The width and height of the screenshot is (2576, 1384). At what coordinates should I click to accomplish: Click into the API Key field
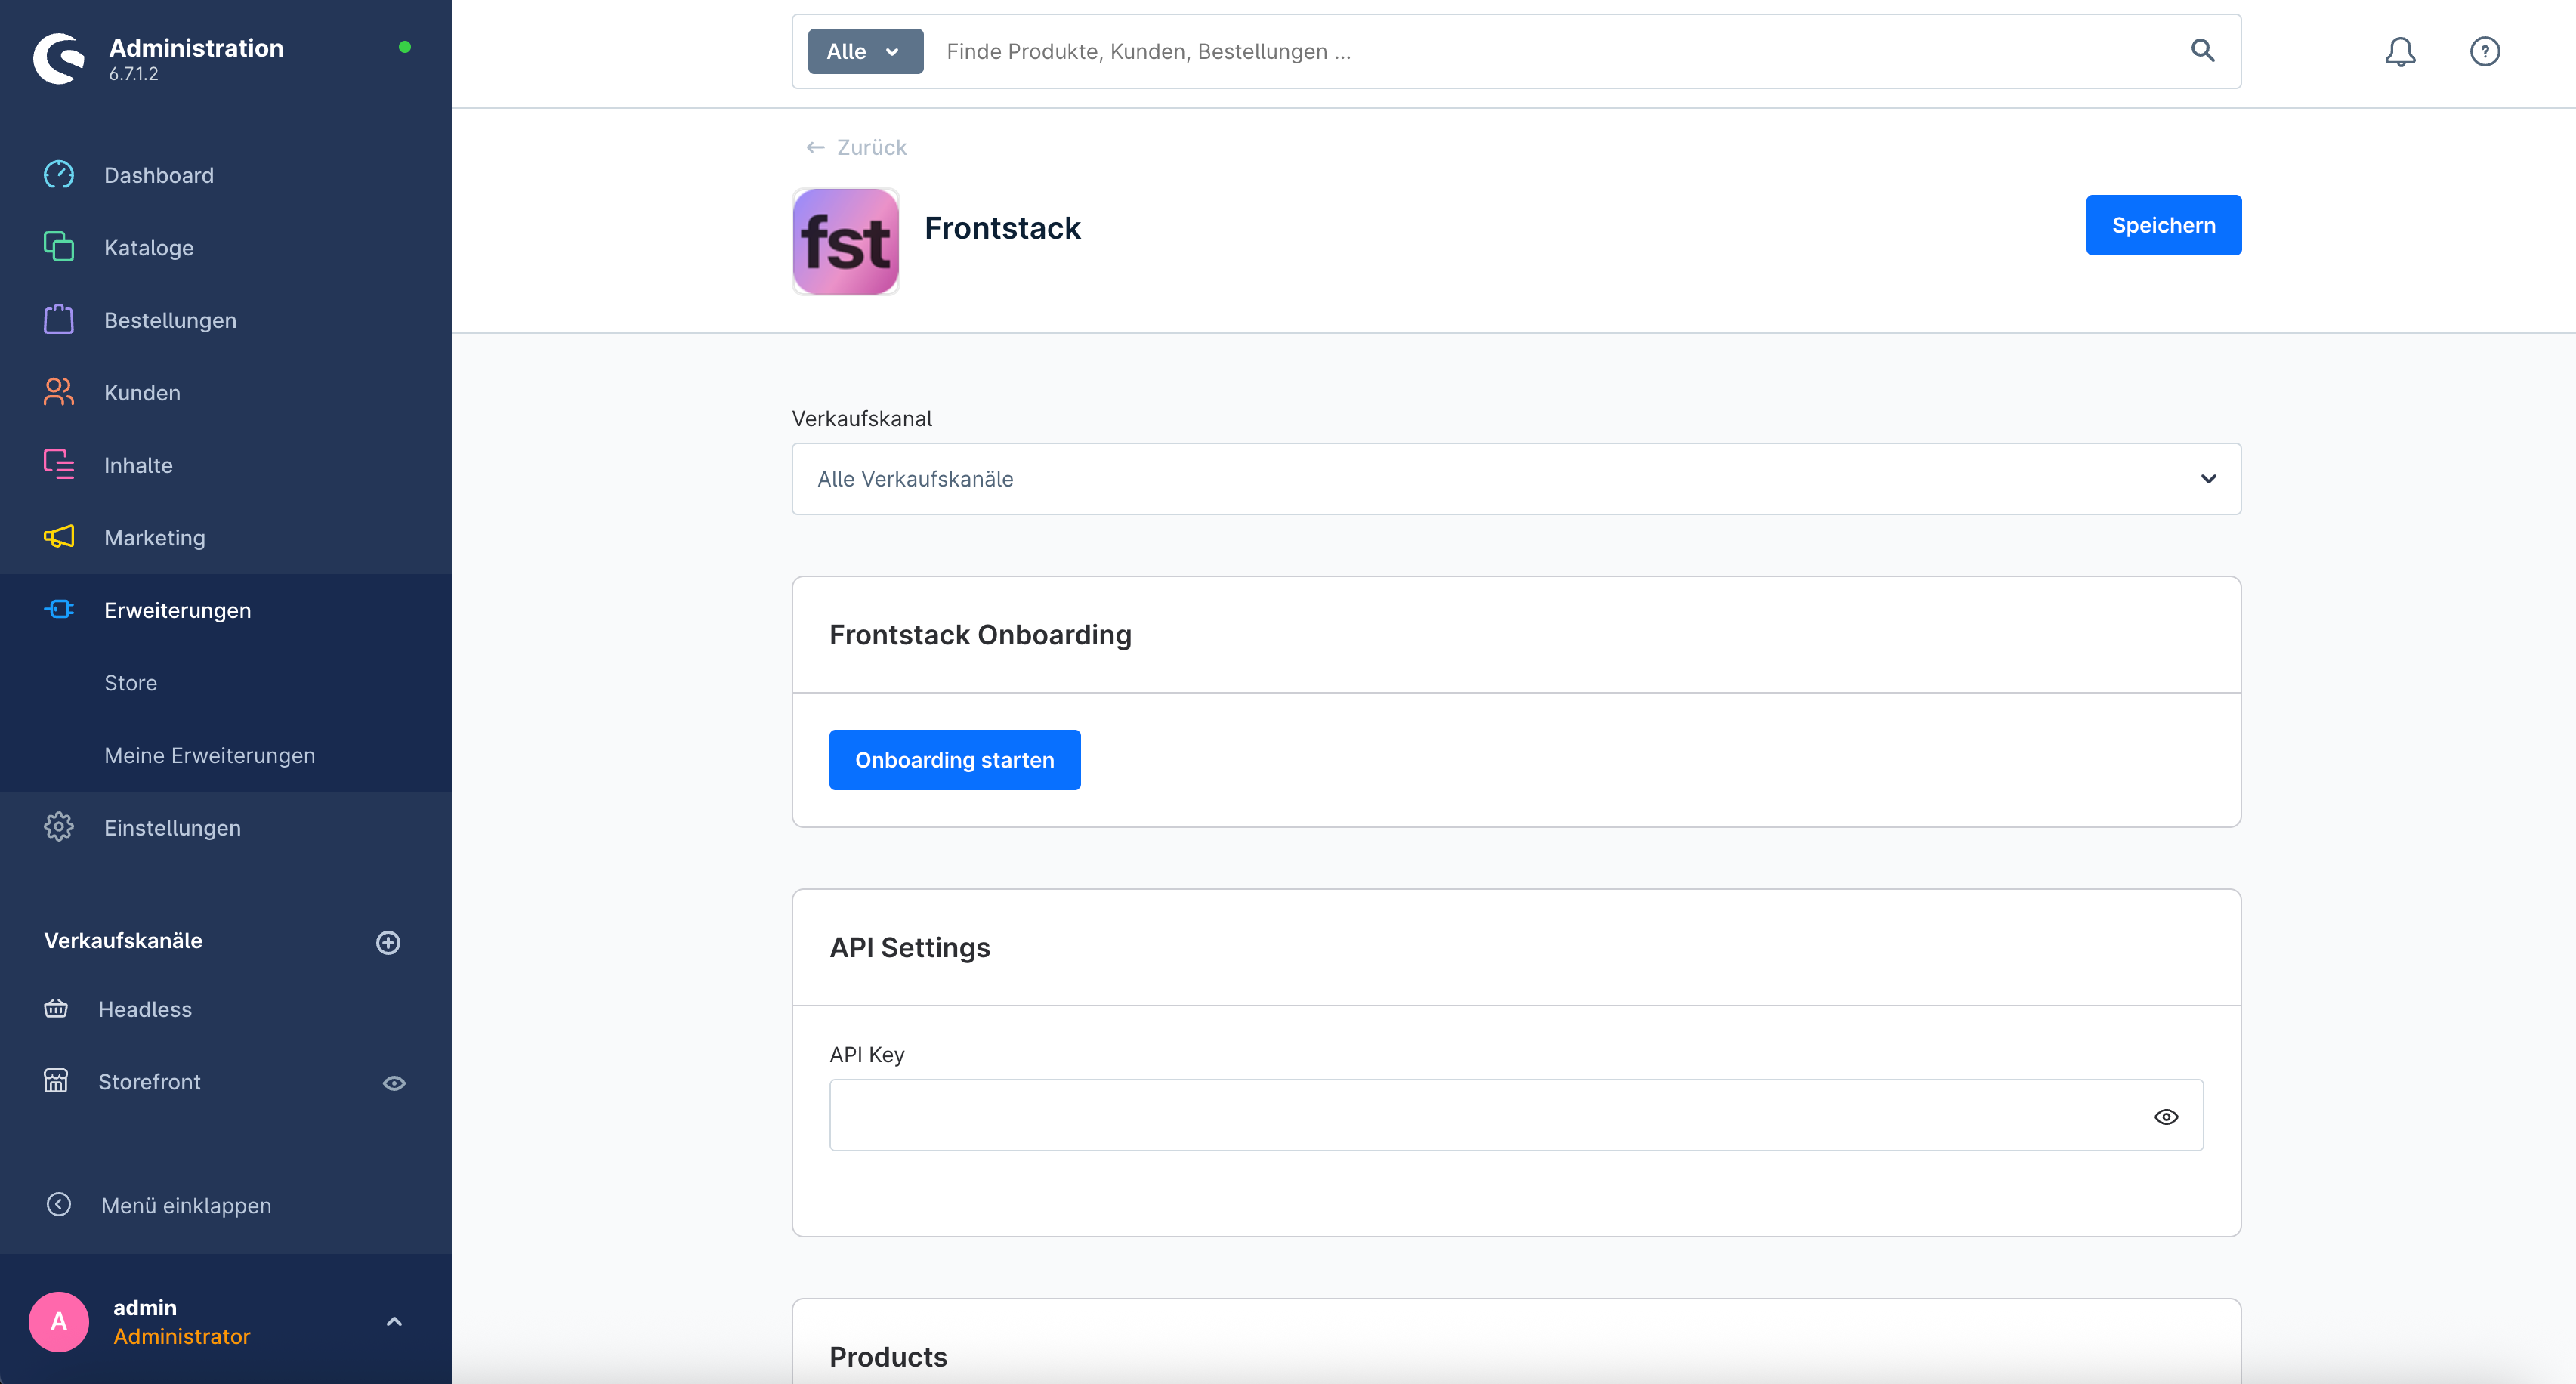click(1480, 1116)
